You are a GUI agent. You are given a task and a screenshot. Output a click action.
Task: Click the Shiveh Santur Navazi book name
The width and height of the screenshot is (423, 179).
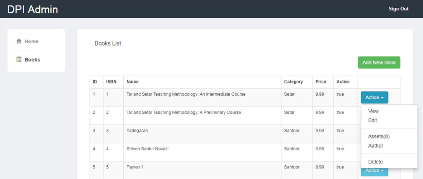(147, 149)
